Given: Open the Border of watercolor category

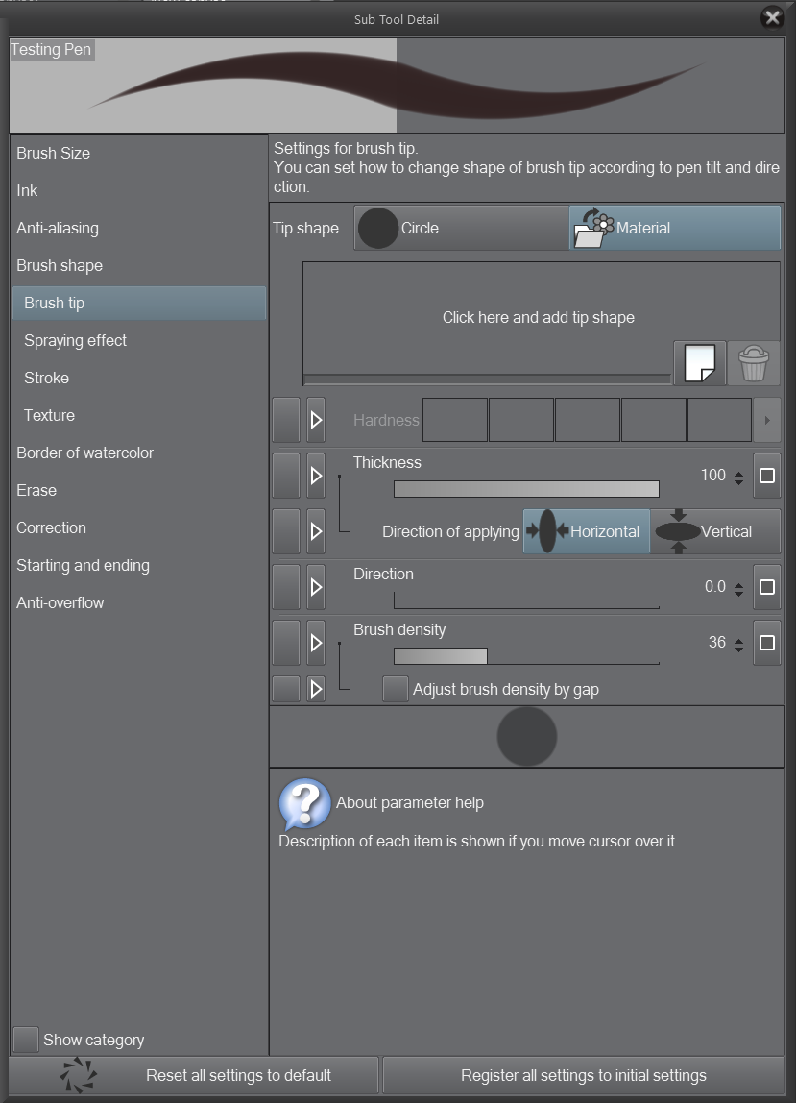Looking at the screenshot, I should point(139,453).
